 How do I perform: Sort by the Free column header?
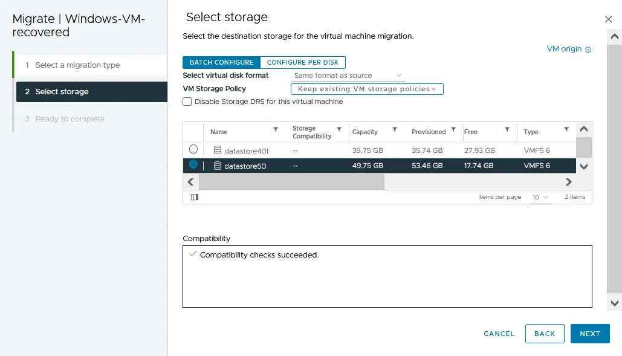pos(471,132)
